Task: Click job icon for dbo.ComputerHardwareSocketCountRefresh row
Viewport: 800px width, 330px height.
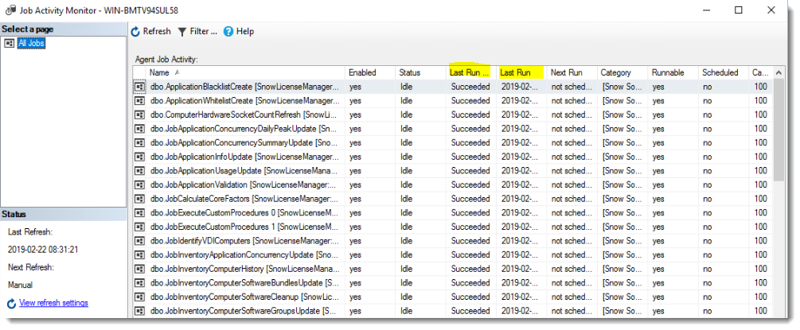Action: [x=139, y=115]
